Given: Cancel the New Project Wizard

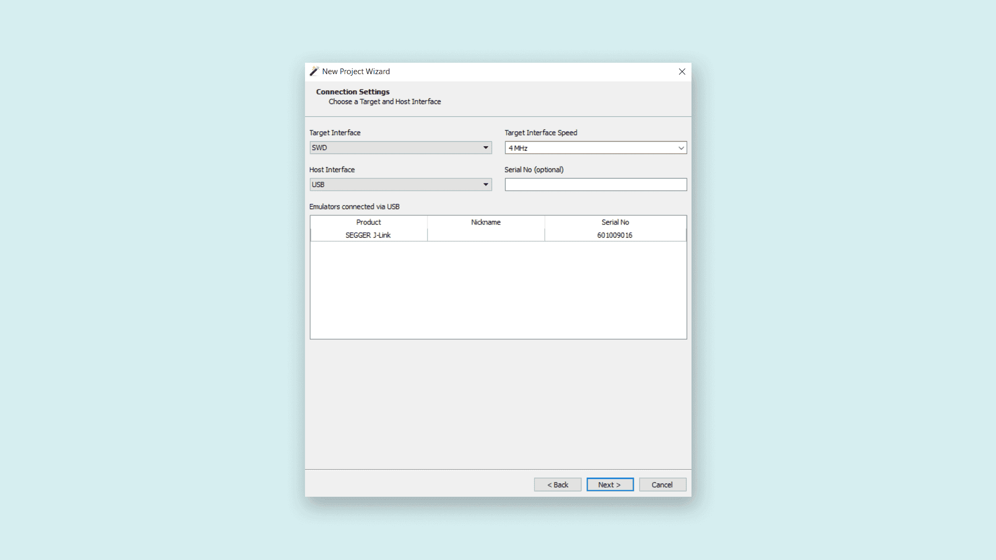Looking at the screenshot, I should [662, 484].
